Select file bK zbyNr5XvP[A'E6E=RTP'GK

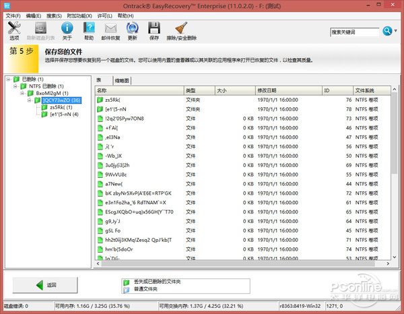pos(138,193)
